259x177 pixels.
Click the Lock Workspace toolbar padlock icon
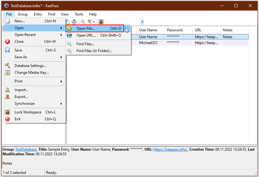[x=101, y=22]
